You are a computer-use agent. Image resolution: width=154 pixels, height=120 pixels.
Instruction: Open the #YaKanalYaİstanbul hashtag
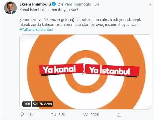pos(36,29)
